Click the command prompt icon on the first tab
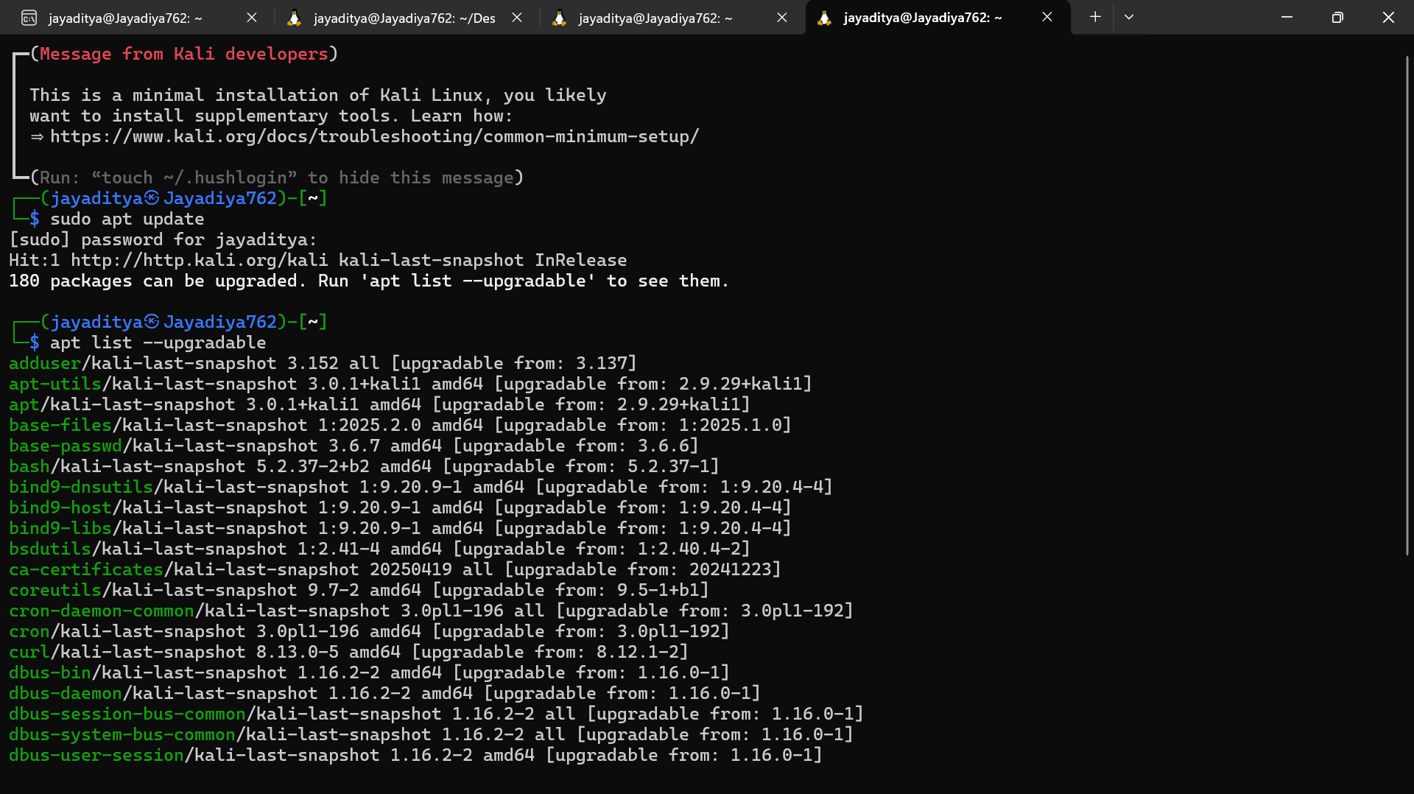 point(29,18)
